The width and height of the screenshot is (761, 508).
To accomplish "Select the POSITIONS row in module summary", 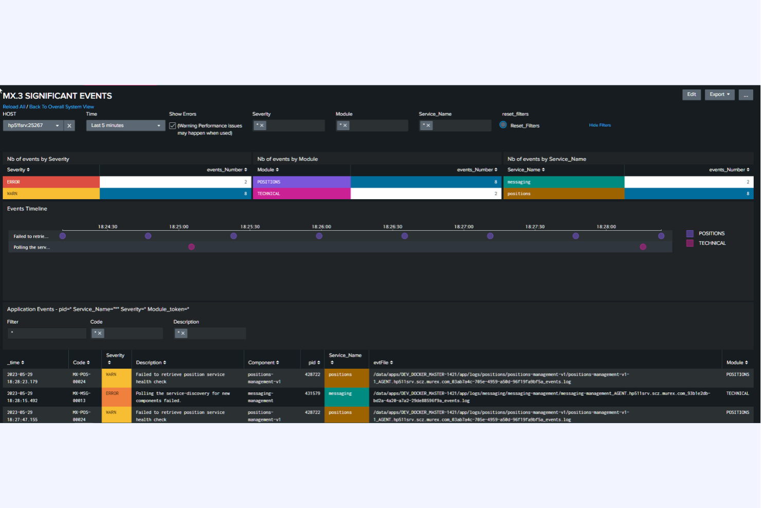I will click(x=377, y=182).
